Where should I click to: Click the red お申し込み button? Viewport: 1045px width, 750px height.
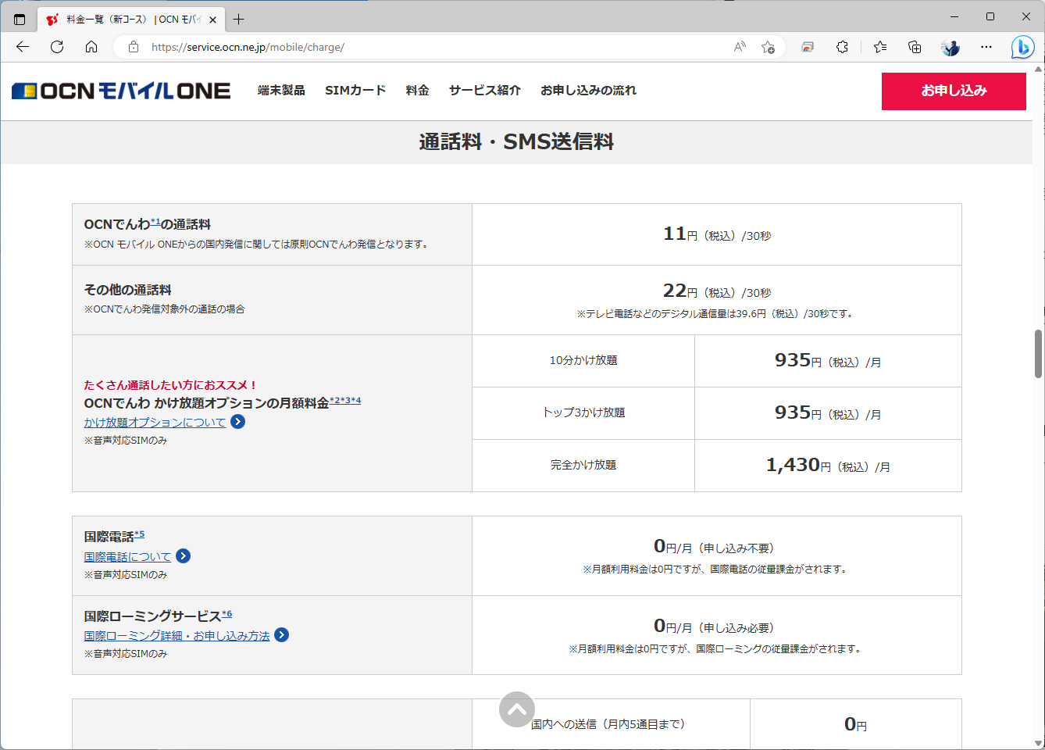click(954, 91)
